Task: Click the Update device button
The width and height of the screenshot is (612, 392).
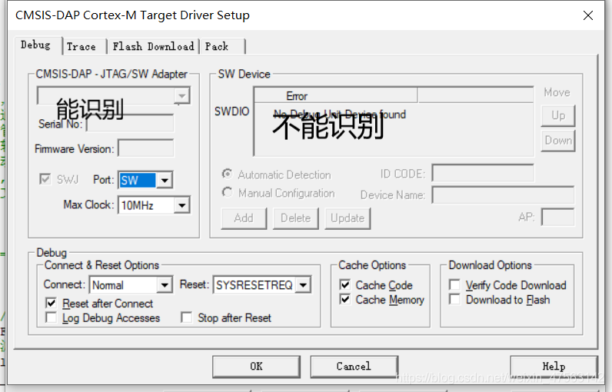Action: [348, 218]
